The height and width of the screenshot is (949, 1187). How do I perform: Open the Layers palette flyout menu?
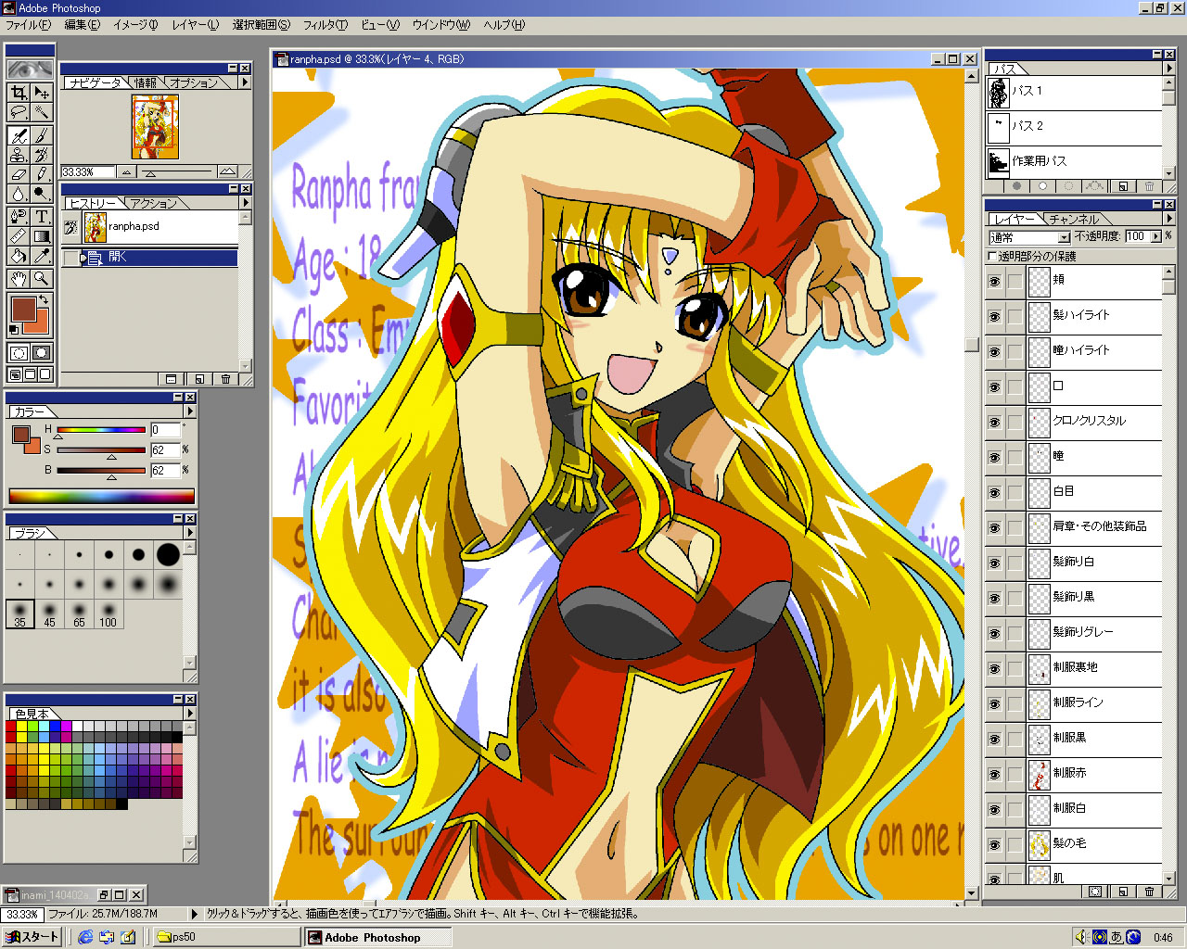click(x=1168, y=219)
